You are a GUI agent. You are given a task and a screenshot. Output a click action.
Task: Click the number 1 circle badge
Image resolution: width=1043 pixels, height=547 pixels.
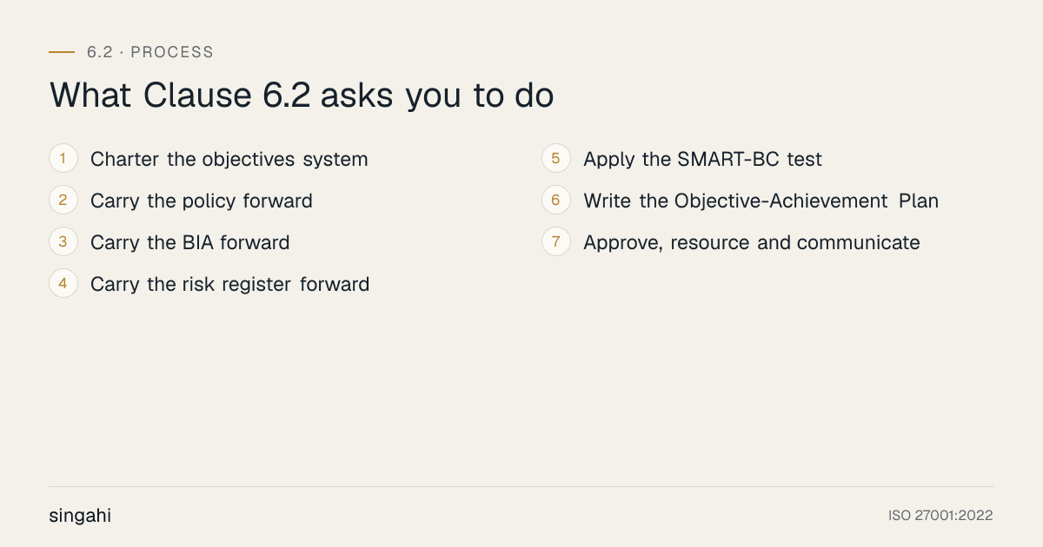click(x=63, y=159)
